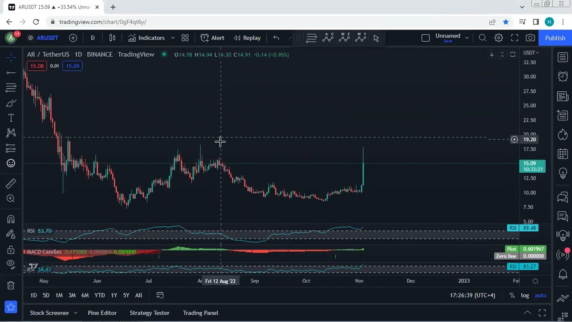Select the brush drawing tool
Viewport: 572px width, 322px height.
coord(11,103)
